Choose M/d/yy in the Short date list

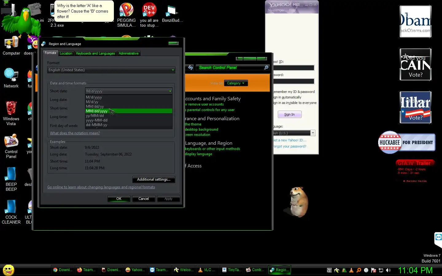coord(129,102)
